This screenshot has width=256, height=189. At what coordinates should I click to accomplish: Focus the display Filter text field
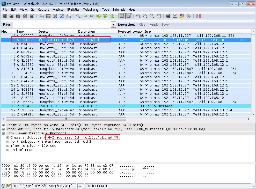(x=62, y=25)
